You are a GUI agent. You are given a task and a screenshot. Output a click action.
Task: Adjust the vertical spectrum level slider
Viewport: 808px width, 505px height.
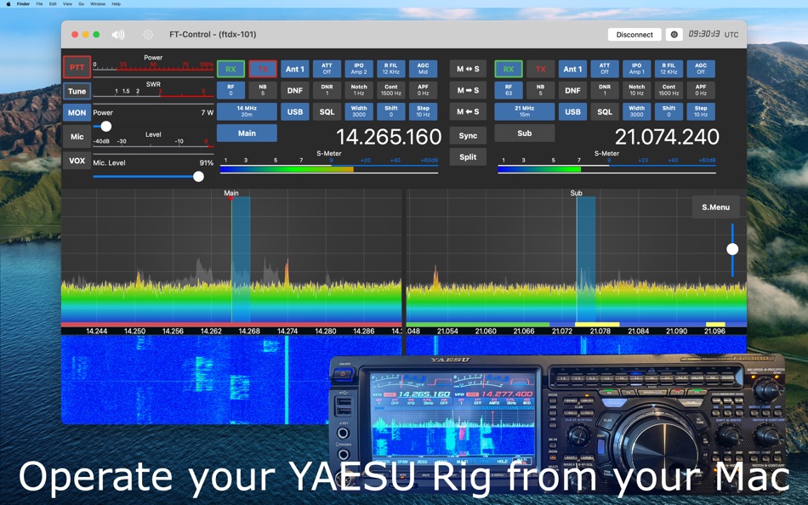click(732, 249)
